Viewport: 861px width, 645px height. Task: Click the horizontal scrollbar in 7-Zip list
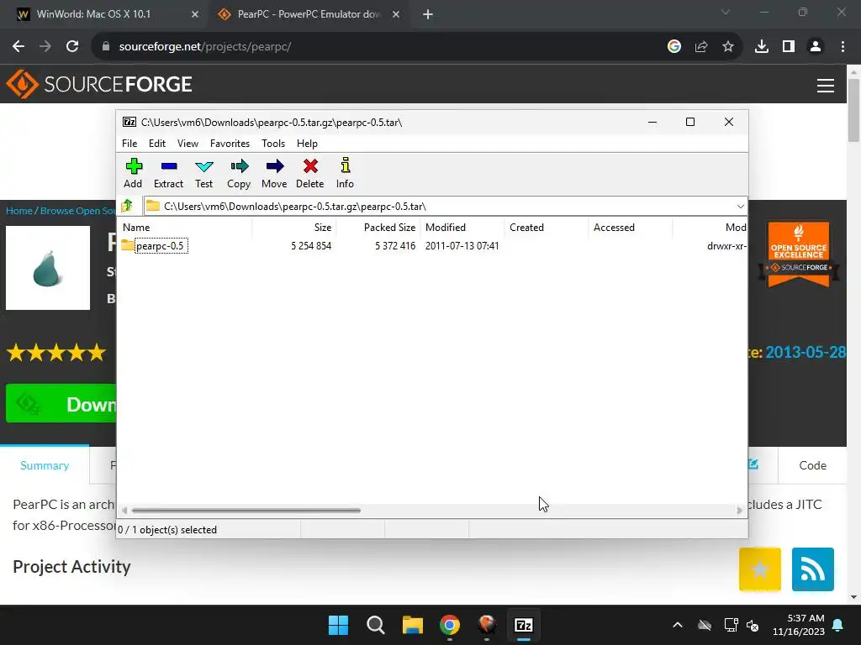pyautogui.click(x=246, y=510)
